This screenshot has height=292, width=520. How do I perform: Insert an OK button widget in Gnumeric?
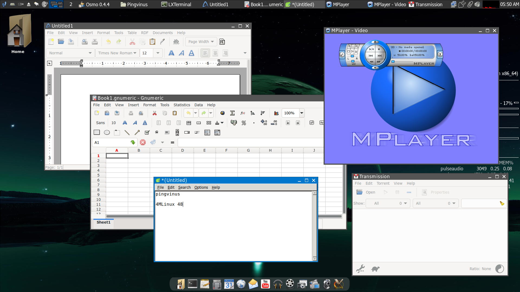[x=167, y=132]
